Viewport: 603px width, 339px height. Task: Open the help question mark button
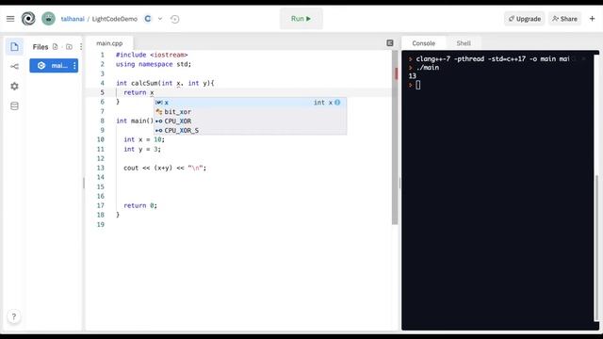coord(14,316)
